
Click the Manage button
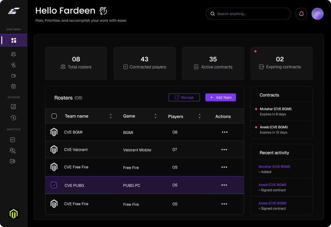[x=184, y=97]
